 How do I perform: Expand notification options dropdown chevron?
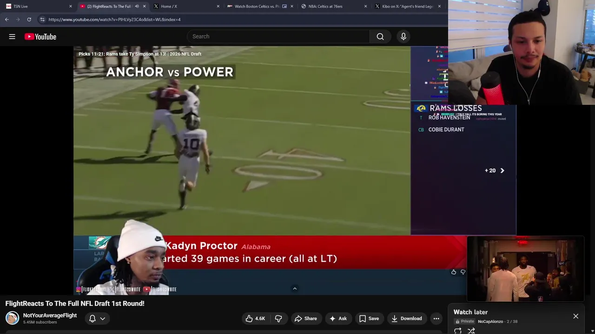click(x=103, y=319)
